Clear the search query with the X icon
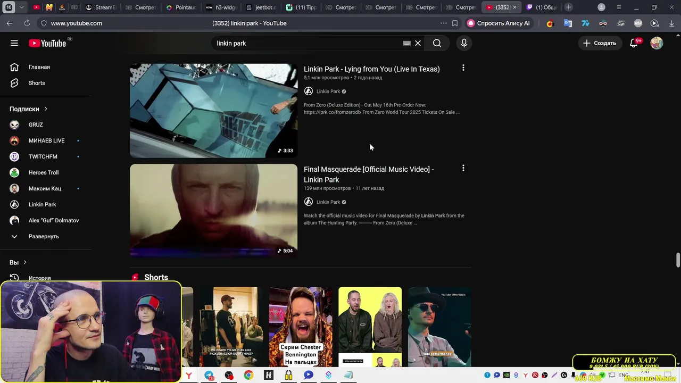681x383 pixels. 418,43
